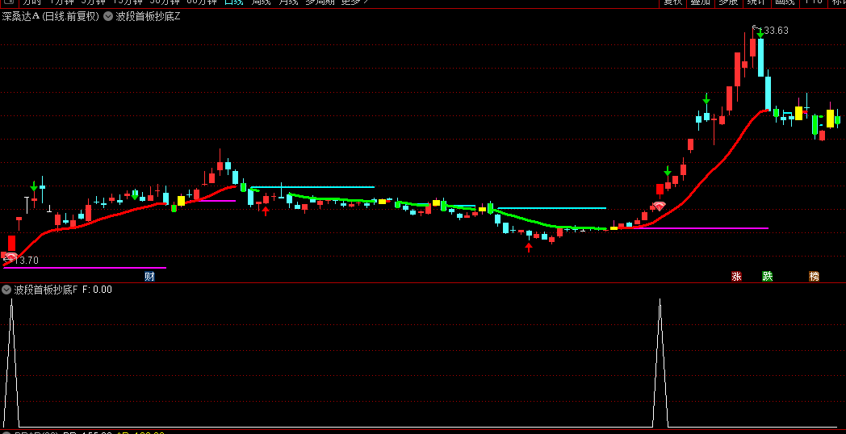Image resolution: width=846 pixels, height=434 pixels.
Task: Select the left-hand signal spike in lower indicator
Action: pyautogui.click(x=11, y=364)
